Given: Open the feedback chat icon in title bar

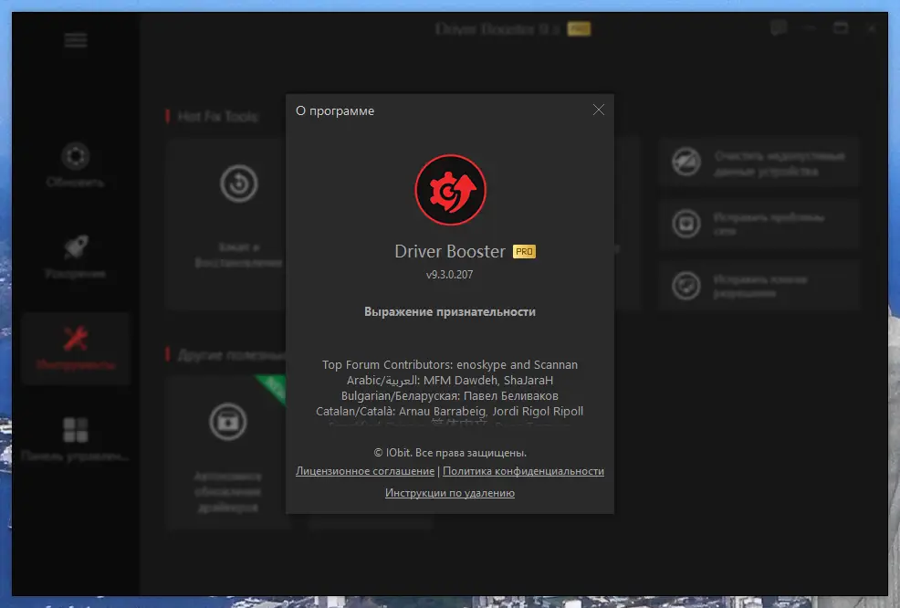Looking at the screenshot, I should [x=779, y=27].
